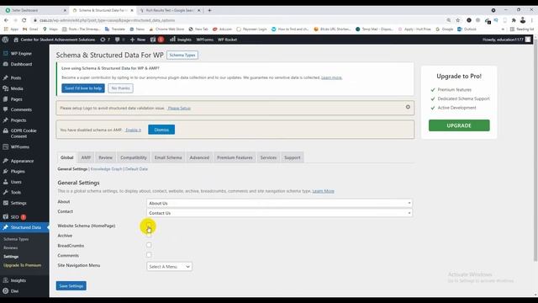This screenshot has height=303, width=538.
Task: Open WP Rocket in admin bar
Action: pos(227,40)
